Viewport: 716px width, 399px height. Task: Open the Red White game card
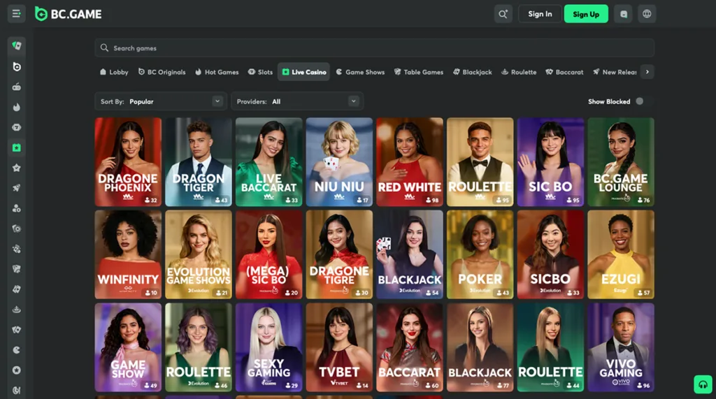[410, 162]
